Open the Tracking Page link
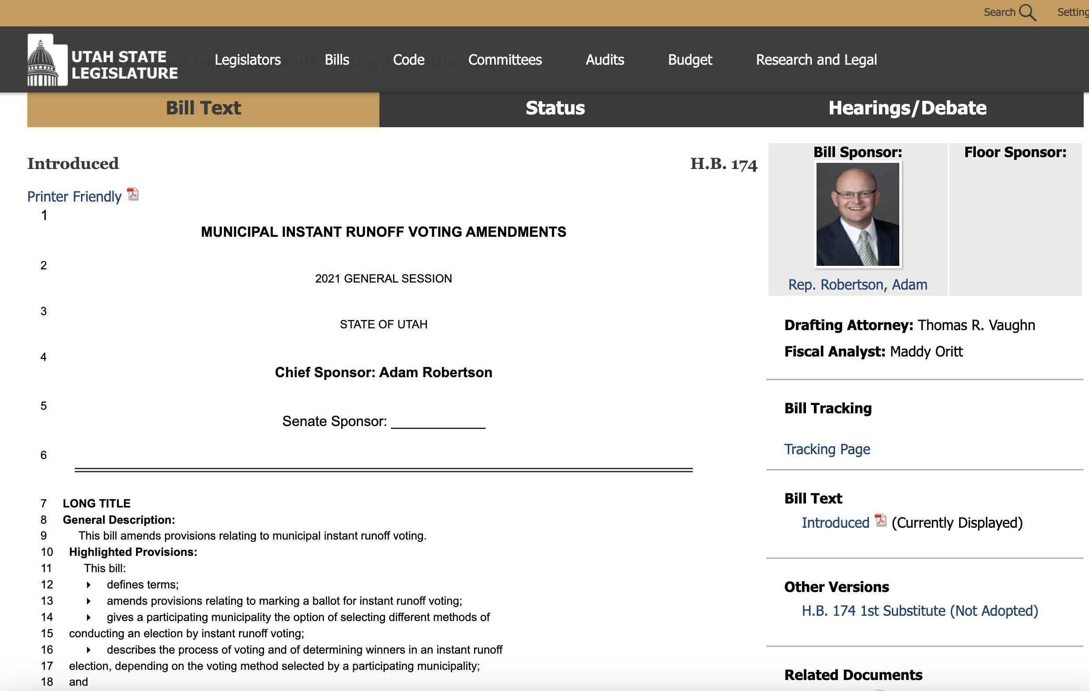 827,449
